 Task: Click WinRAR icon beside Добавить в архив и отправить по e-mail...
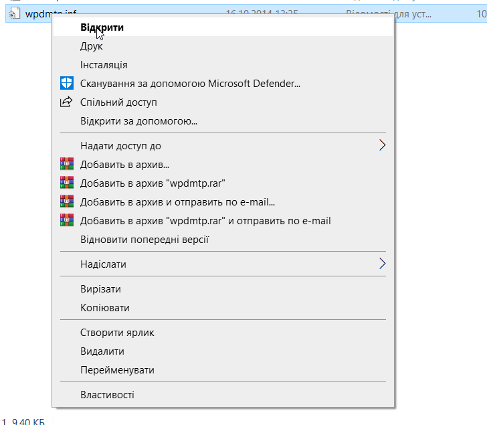pos(67,201)
